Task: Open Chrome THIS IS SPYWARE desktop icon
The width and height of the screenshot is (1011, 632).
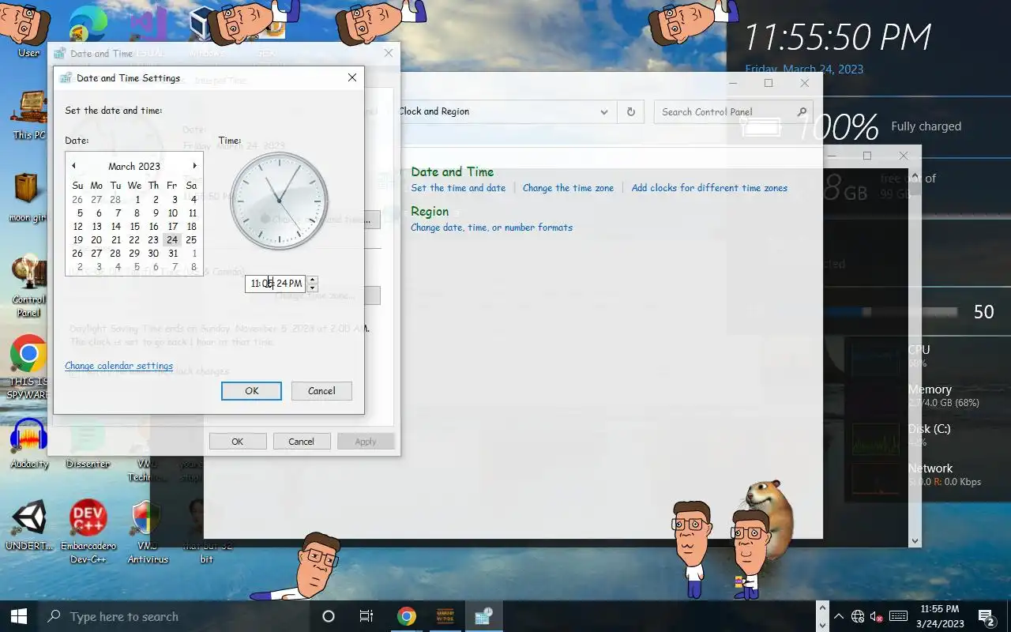Action: pyautogui.click(x=28, y=367)
